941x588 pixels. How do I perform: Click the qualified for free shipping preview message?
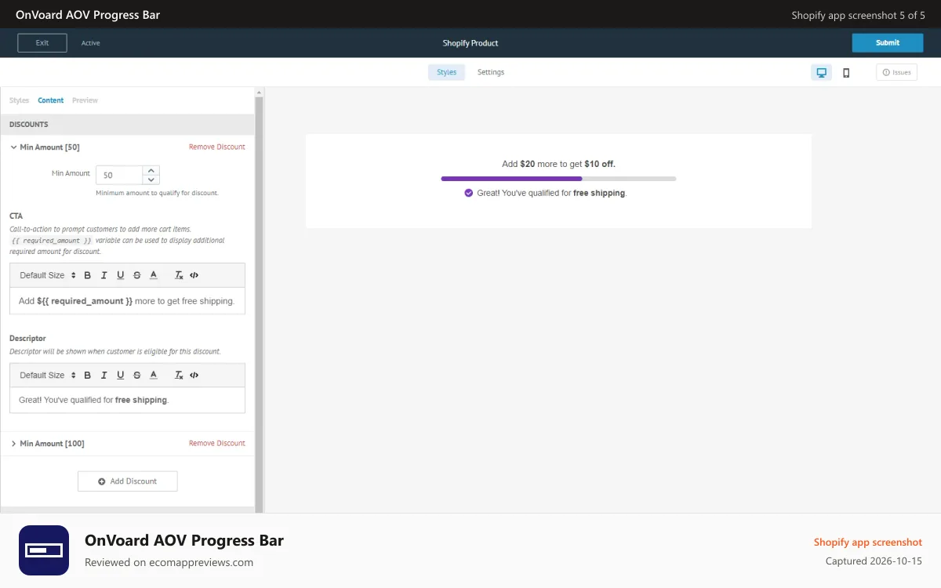pos(552,193)
